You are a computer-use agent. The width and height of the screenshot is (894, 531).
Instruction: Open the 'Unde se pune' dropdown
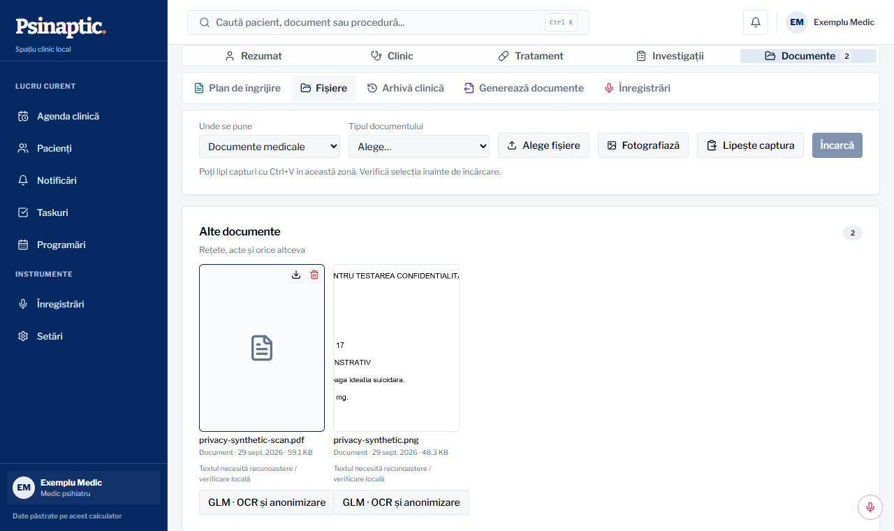click(x=270, y=147)
